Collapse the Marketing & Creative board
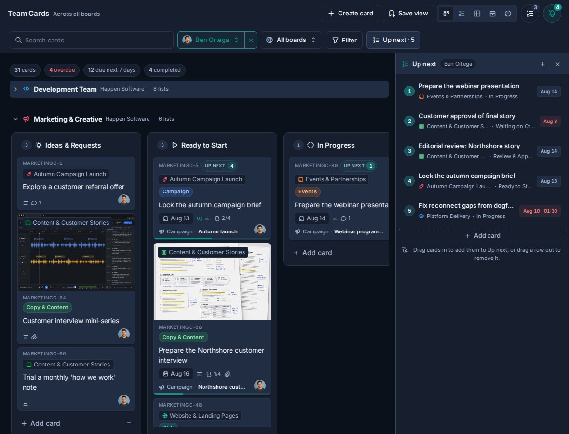The width and height of the screenshot is (569, 434). click(15, 119)
